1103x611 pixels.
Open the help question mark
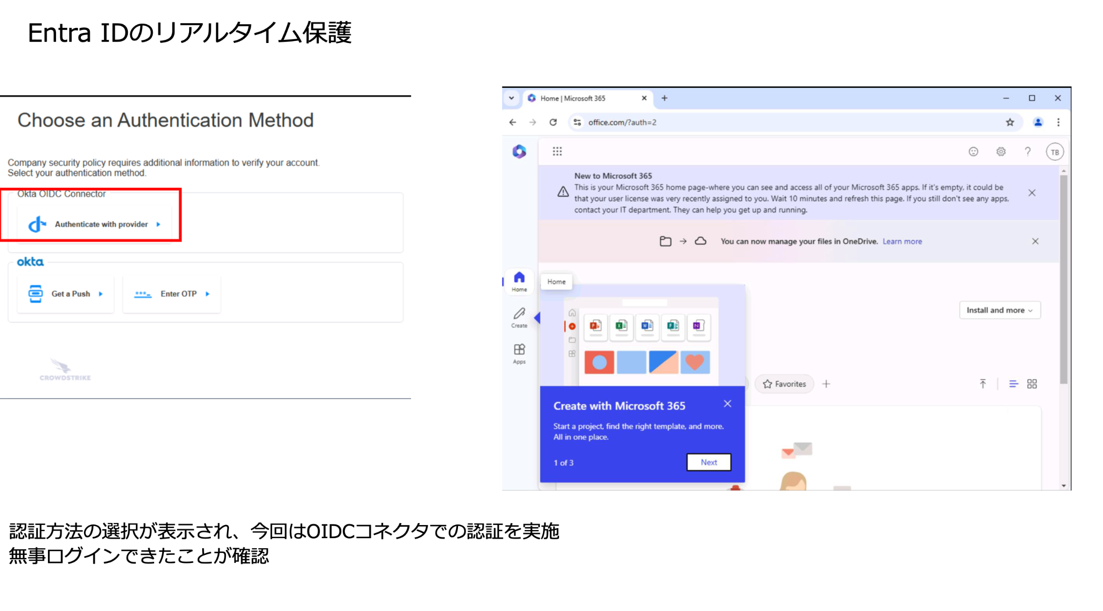pyautogui.click(x=1028, y=152)
